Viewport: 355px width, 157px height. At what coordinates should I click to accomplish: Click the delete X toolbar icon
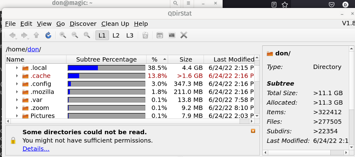click(x=184, y=35)
